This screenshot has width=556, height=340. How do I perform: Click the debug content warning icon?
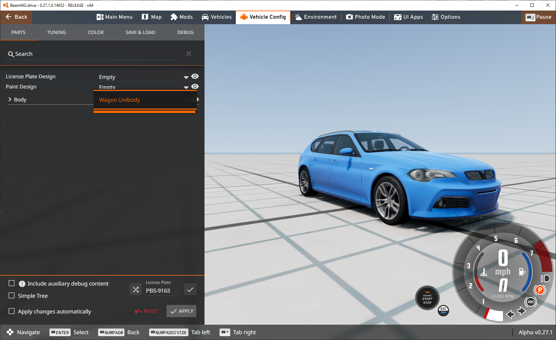tap(22, 284)
